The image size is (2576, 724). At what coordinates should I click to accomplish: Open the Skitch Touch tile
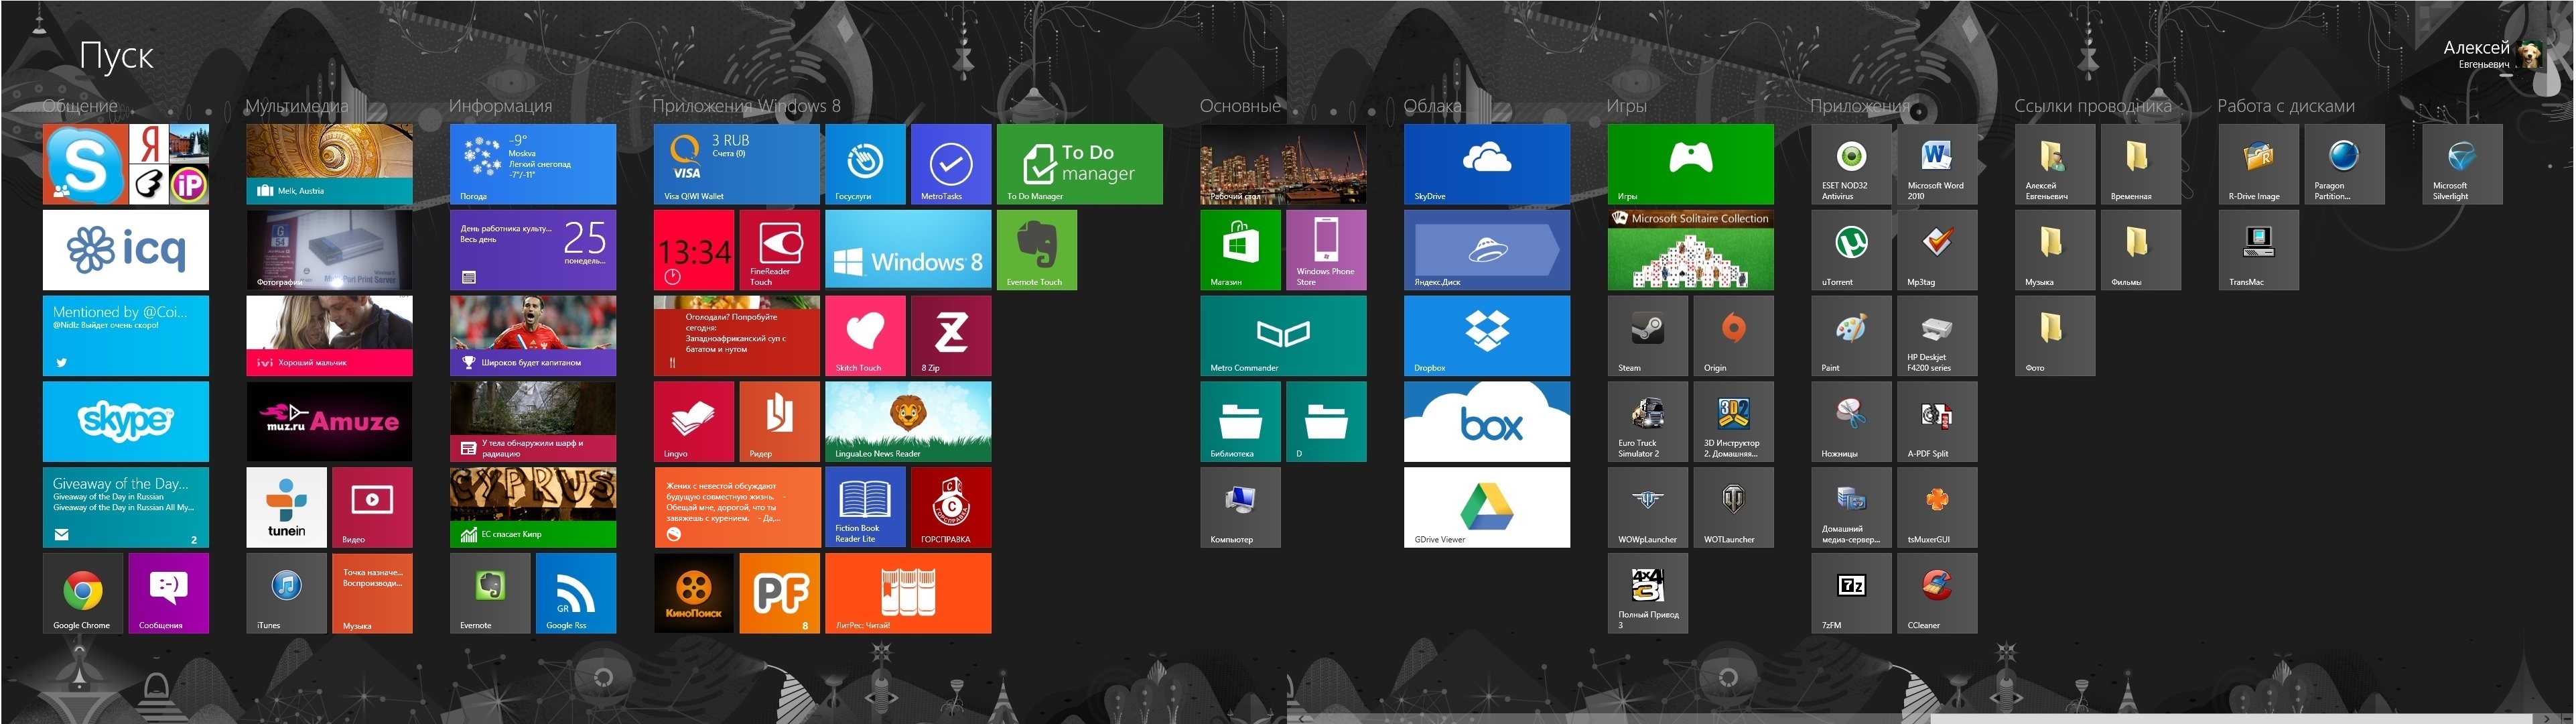(865, 336)
